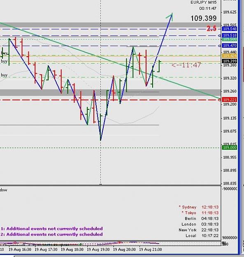Click the Tokyo 11:18:13 clock entry
The width and height of the screenshot is (244, 257).
tap(200, 213)
